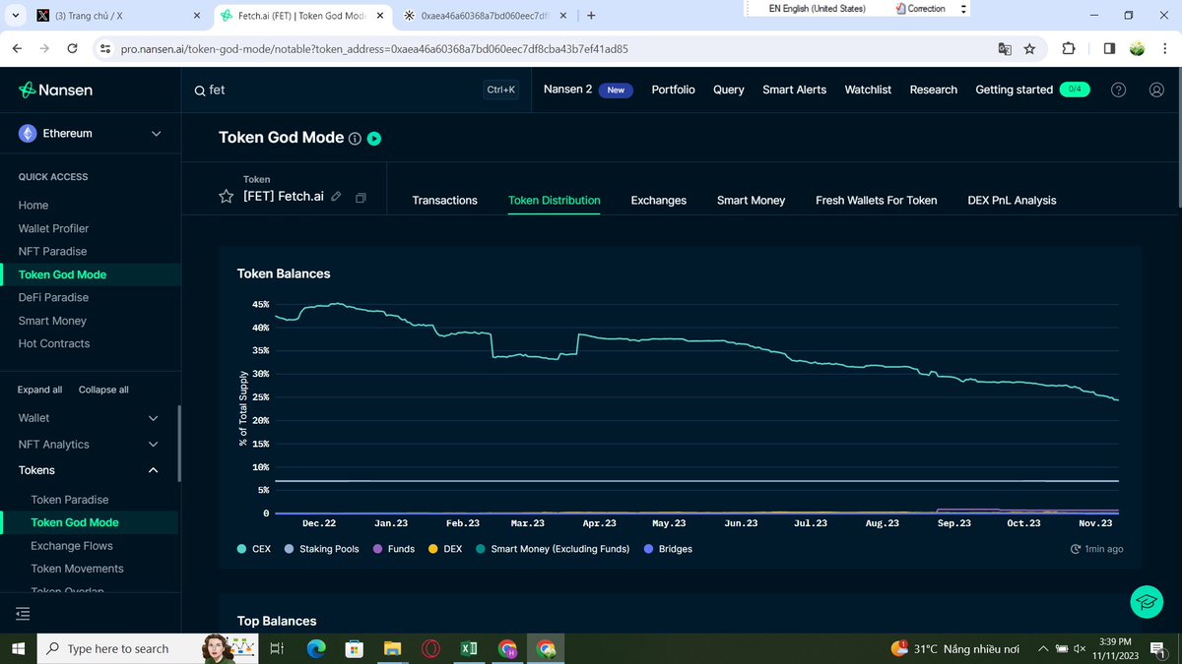Click Expand all in sidebar

[39, 390]
